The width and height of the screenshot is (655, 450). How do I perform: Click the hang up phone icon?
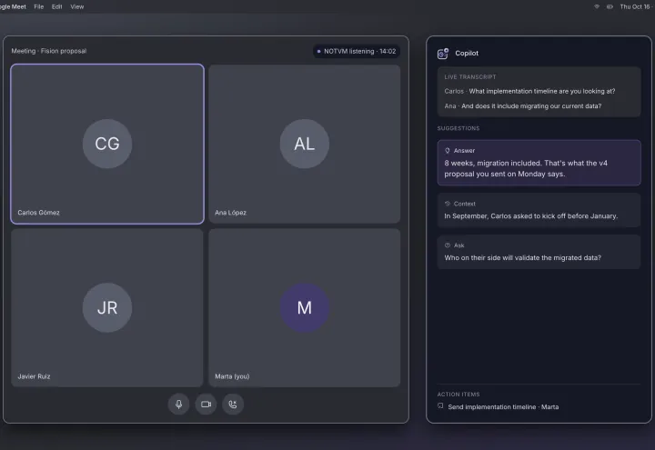(x=233, y=404)
